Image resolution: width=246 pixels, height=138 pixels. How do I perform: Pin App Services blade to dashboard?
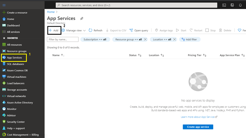tap(82, 19)
